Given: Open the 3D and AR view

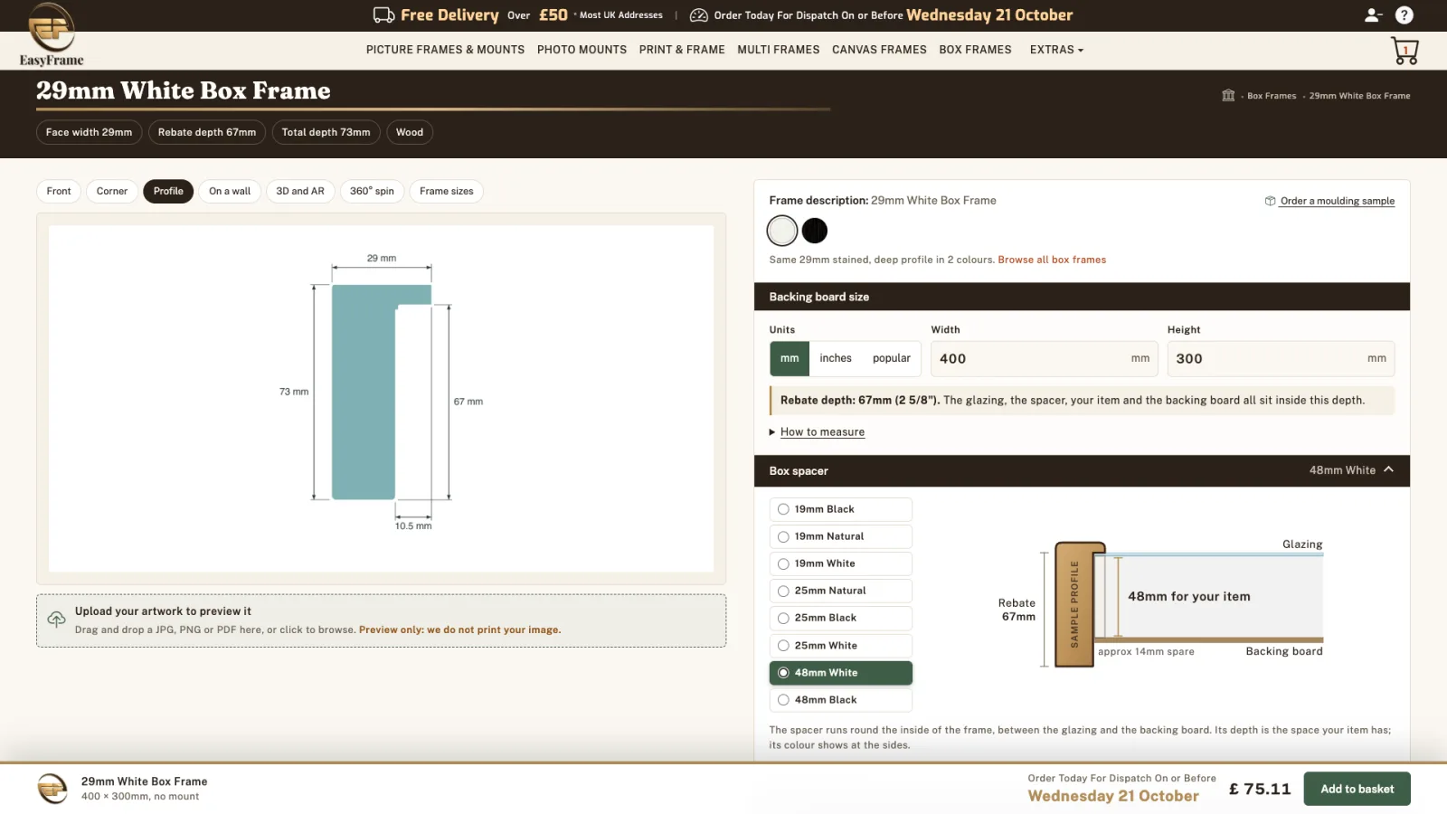Looking at the screenshot, I should [300, 191].
